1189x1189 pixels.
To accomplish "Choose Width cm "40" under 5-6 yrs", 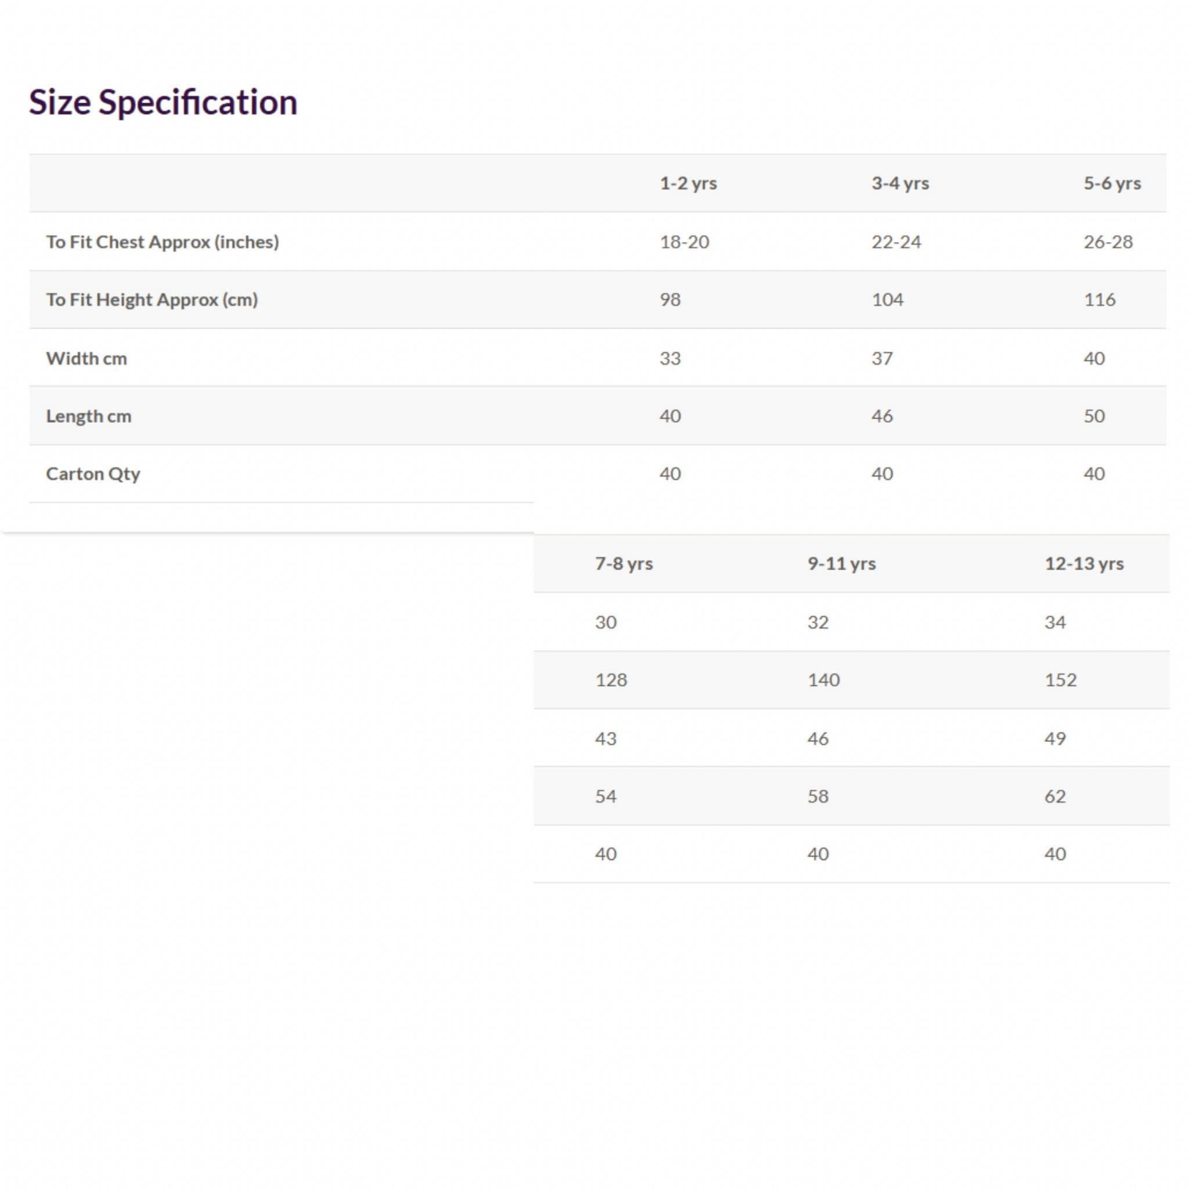I will coord(1094,358).
